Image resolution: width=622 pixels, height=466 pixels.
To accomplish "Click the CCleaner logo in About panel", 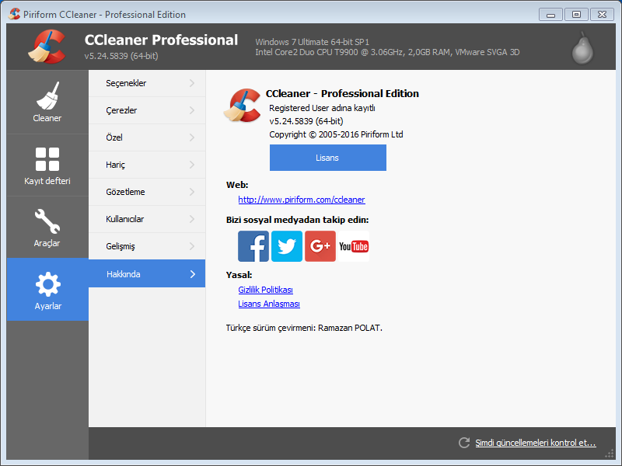I will tap(243, 106).
